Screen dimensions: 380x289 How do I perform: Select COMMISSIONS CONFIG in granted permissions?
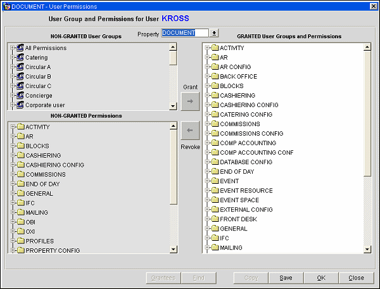(251, 134)
